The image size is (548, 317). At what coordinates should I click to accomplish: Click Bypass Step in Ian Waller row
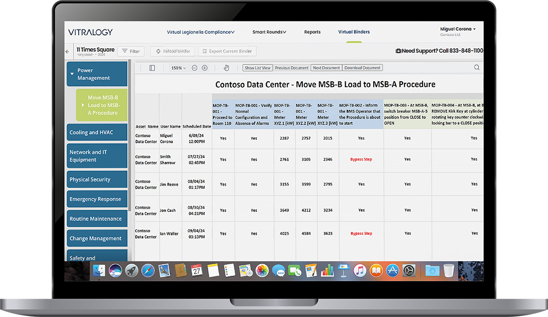[x=361, y=233]
